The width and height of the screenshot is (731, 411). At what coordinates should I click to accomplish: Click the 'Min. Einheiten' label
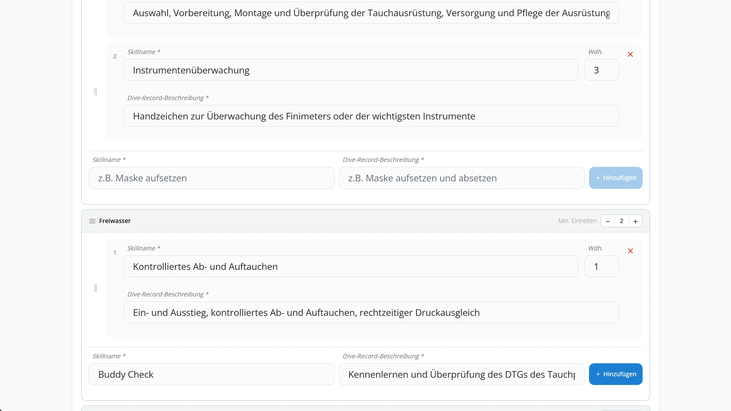pyautogui.click(x=577, y=221)
